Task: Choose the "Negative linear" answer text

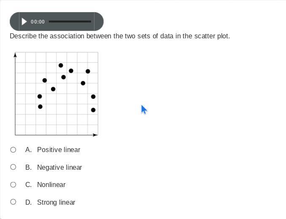Action: click(x=59, y=167)
